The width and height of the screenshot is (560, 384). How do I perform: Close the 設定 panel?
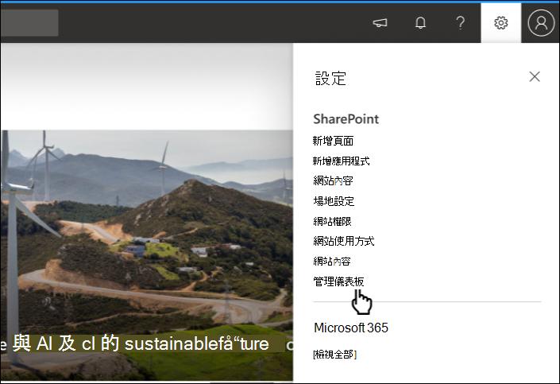[535, 76]
